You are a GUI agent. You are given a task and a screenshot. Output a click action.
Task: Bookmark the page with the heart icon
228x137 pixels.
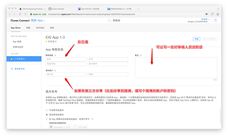pyautogui.click(x=206, y=14)
